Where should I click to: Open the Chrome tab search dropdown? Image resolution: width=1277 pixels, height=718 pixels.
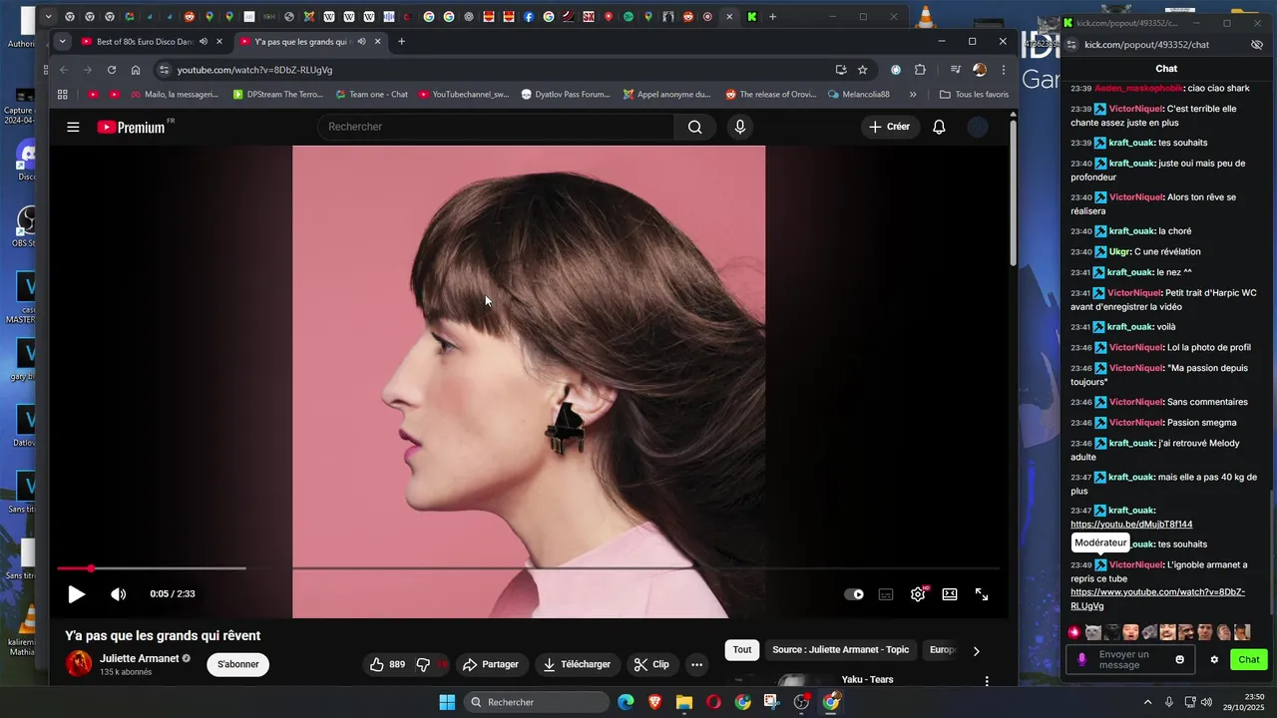[x=62, y=42]
